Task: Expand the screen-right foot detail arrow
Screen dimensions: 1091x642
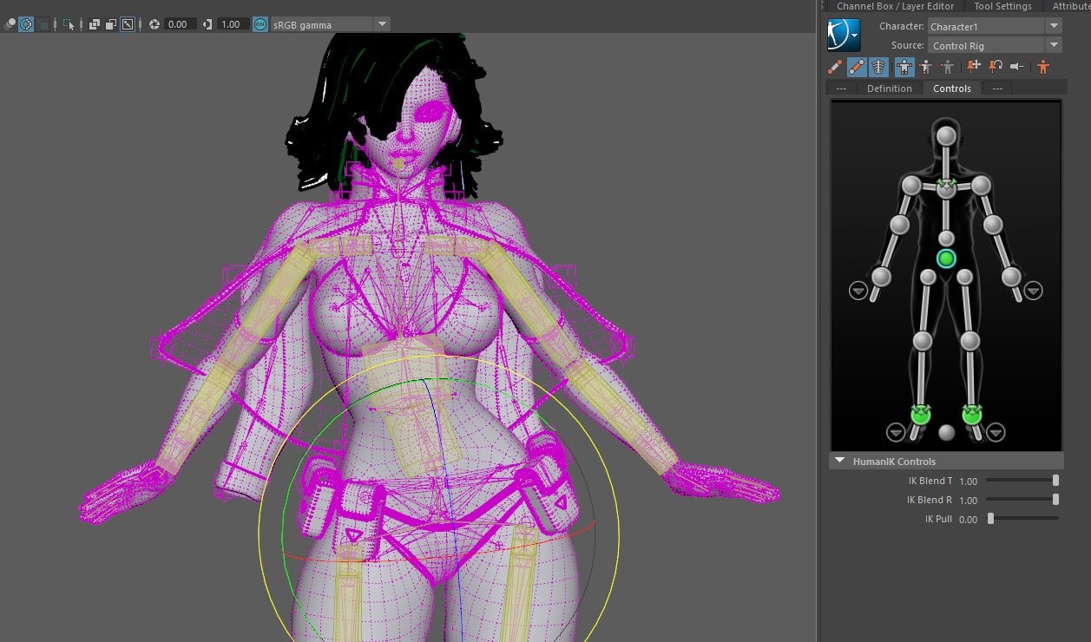Action: point(996,432)
